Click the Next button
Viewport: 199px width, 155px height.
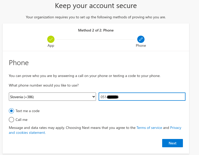click(x=173, y=143)
